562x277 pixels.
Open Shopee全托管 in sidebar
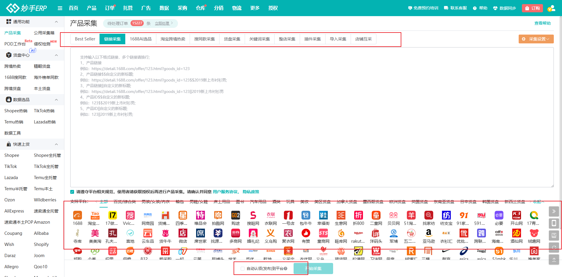coord(47,155)
